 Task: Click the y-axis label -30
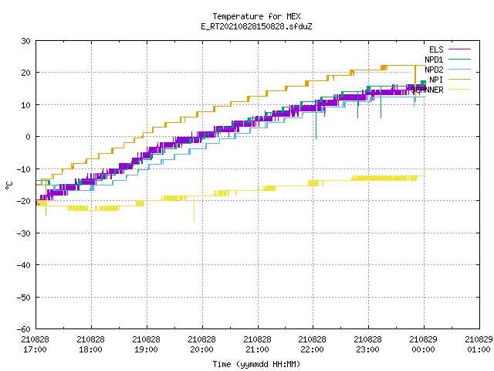point(24,233)
